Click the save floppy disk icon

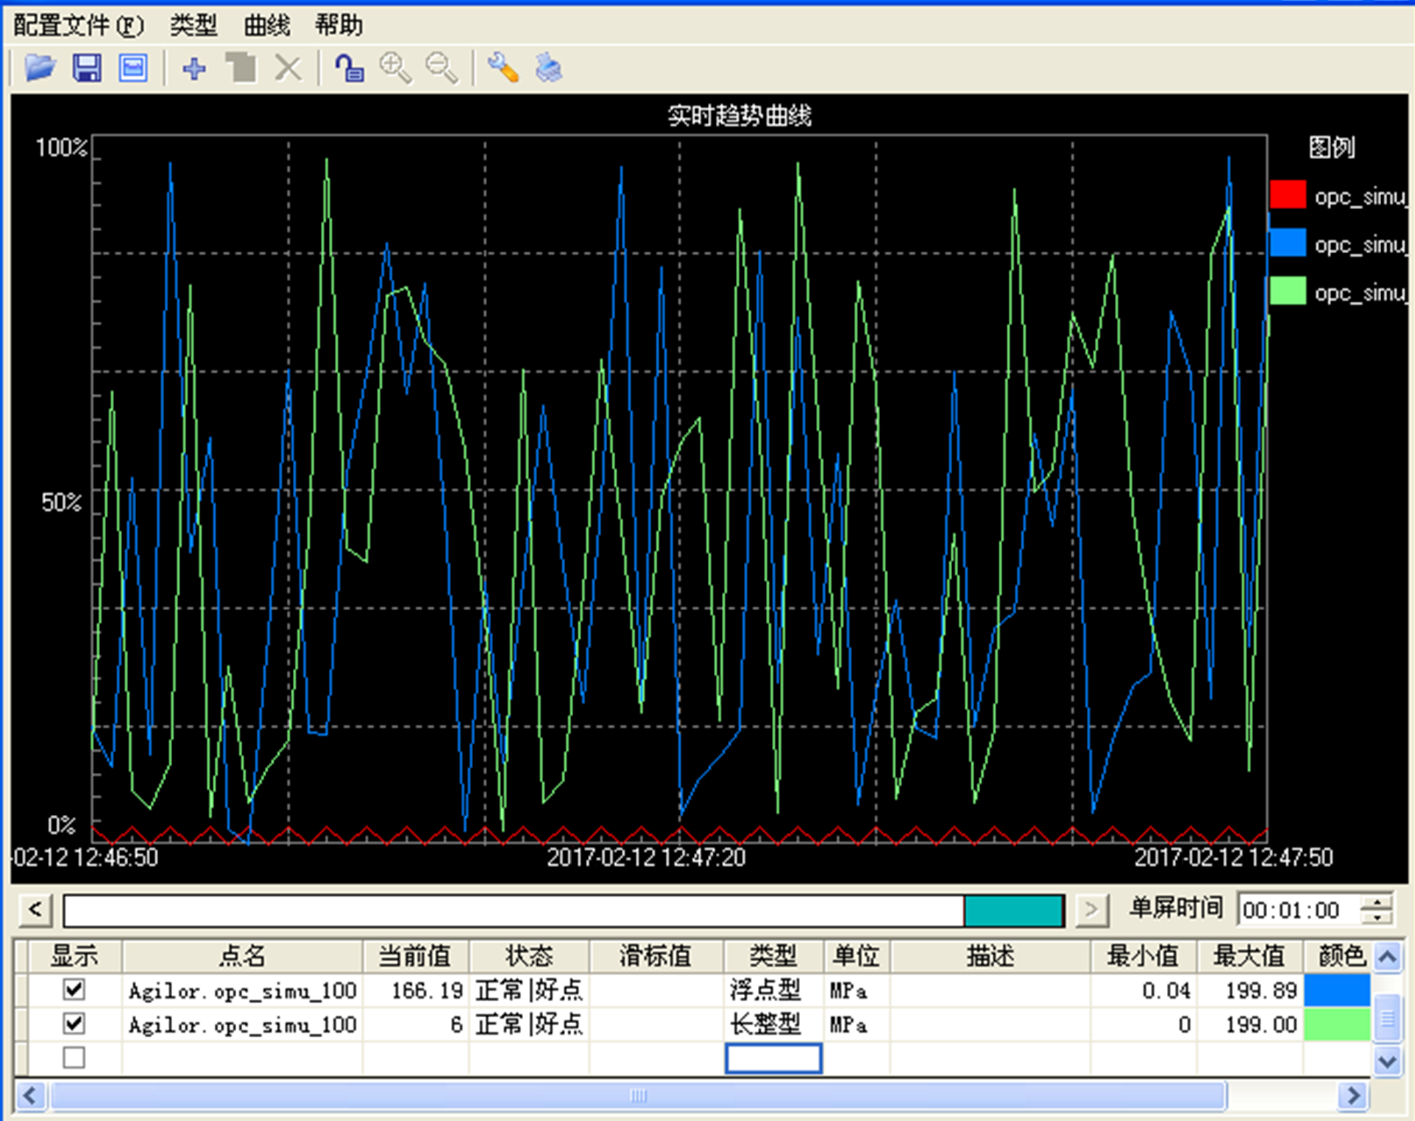87,68
